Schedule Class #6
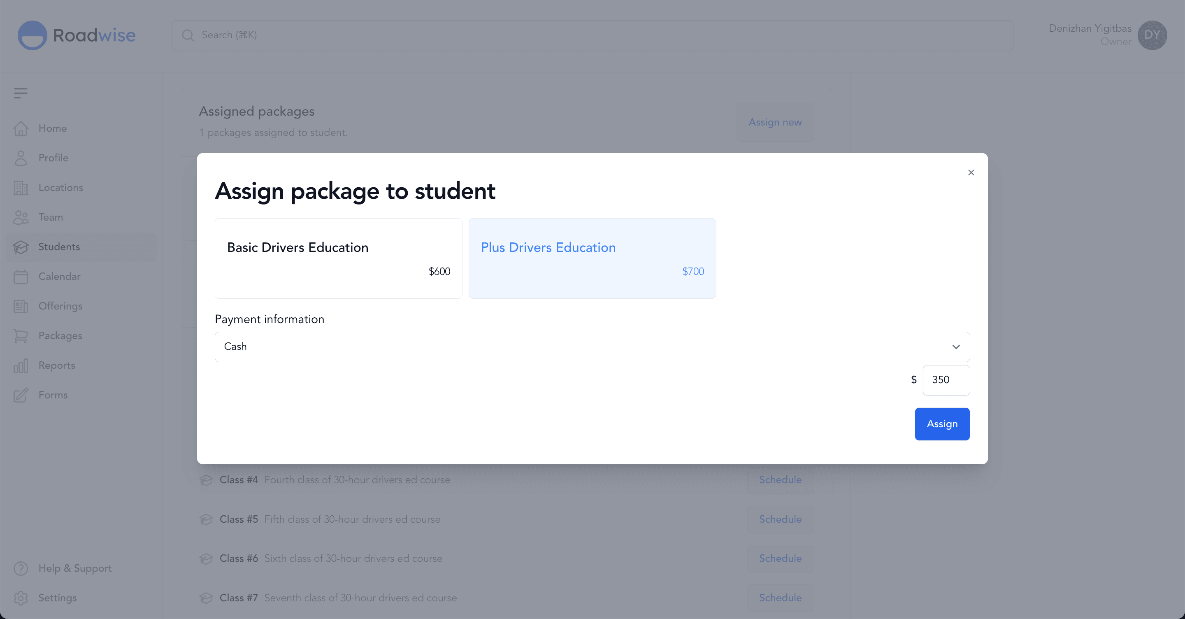This screenshot has height=619, width=1185. click(781, 559)
